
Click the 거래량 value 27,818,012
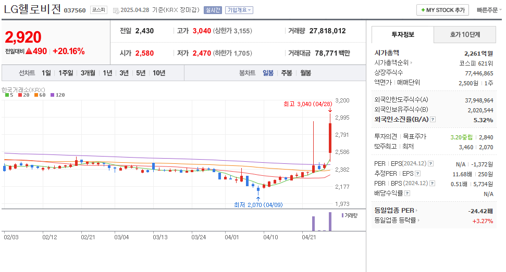tap(328, 31)
